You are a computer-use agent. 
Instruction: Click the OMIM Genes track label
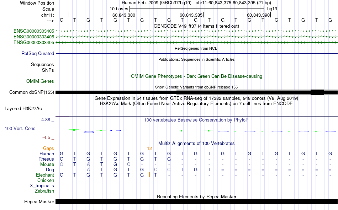(x=40, y=81)
